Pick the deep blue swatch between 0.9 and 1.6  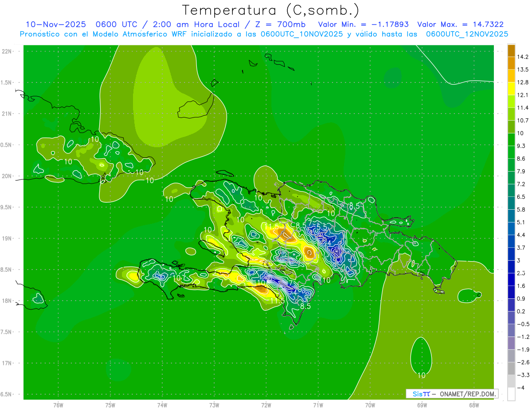(x=511, y=292)
